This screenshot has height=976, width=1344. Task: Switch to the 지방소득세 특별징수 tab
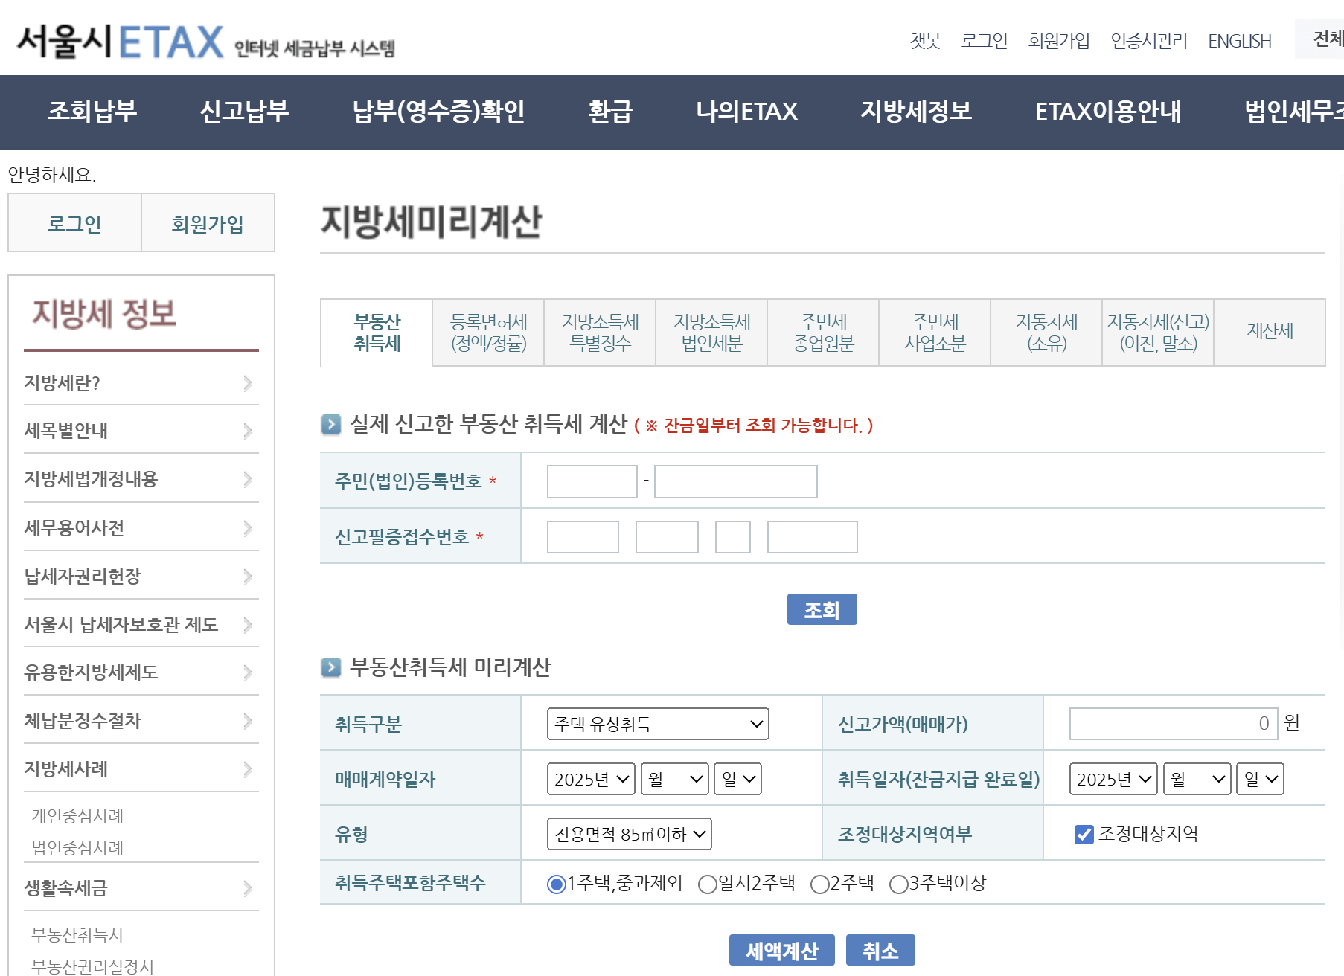(x=600, y=333)
